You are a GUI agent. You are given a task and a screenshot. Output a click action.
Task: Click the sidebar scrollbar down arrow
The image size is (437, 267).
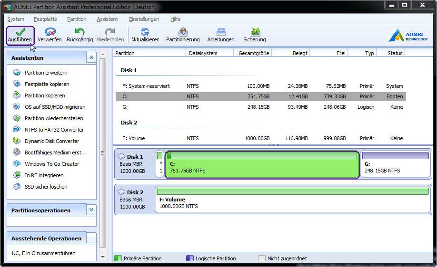coord(103,257)
